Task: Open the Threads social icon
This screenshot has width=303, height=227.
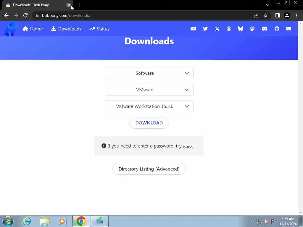Action: pos(229,29)
